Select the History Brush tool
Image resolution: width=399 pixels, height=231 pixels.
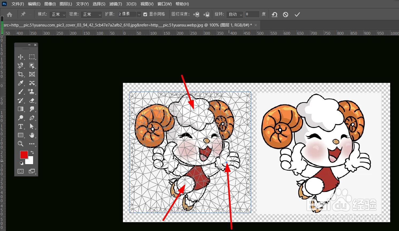(21, 101)
